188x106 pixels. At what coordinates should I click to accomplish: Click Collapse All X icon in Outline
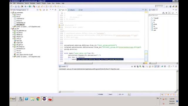point(167,13)
